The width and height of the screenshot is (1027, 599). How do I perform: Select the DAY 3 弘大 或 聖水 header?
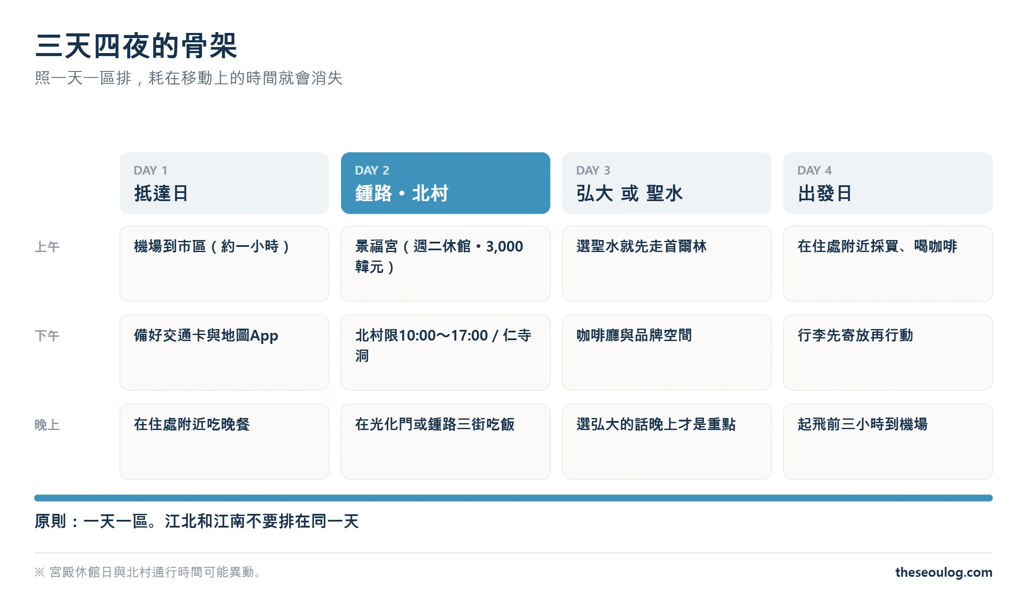tap(667, 183)
